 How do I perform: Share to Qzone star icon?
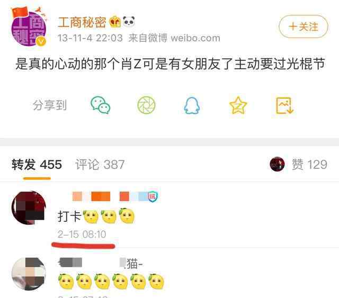click(x=238, y=105)
